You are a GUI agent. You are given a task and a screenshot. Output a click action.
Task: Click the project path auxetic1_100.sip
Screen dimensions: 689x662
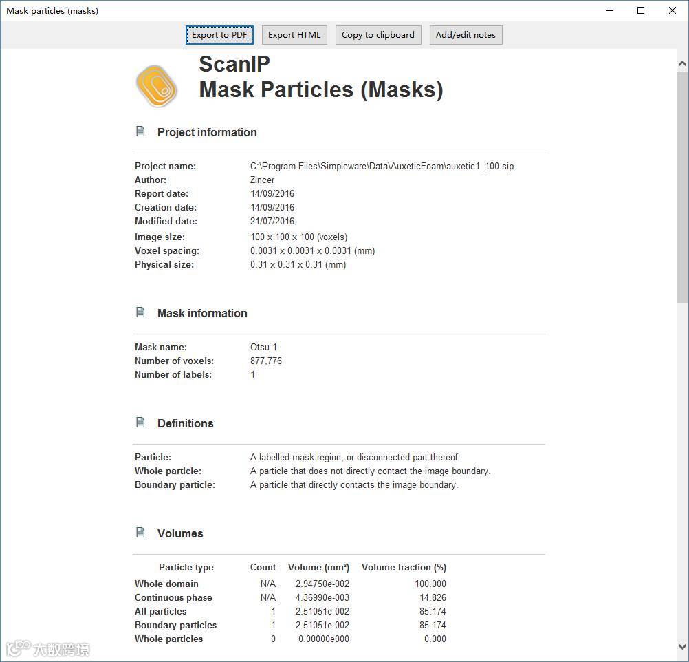coord(382,167)
